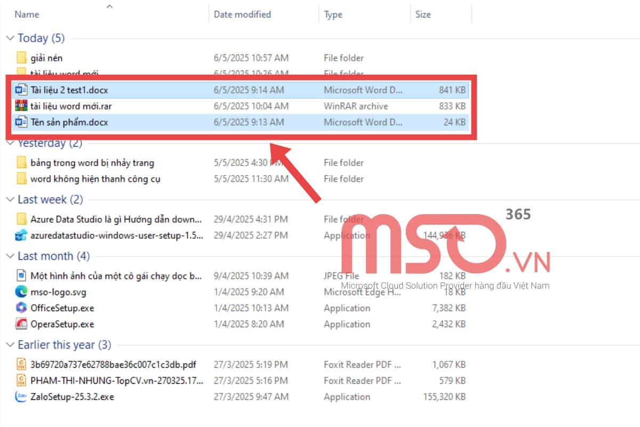Select azuredatastudio-windows-user-setup file name
The width and height of the screenshot is (640, 427).
point(117,235)
